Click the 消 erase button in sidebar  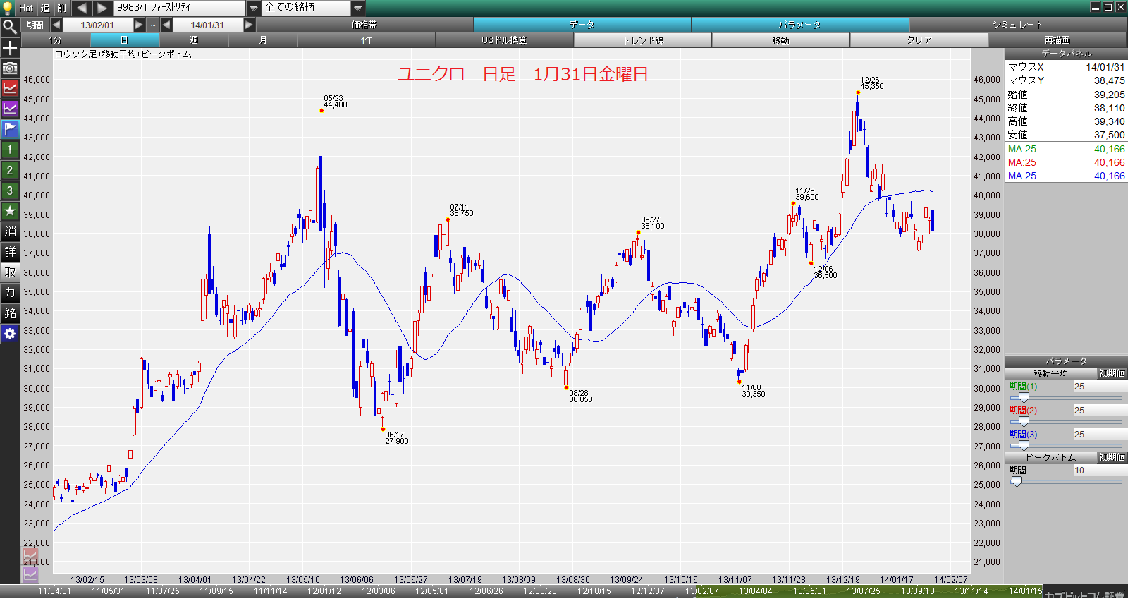tap(10, 231)
